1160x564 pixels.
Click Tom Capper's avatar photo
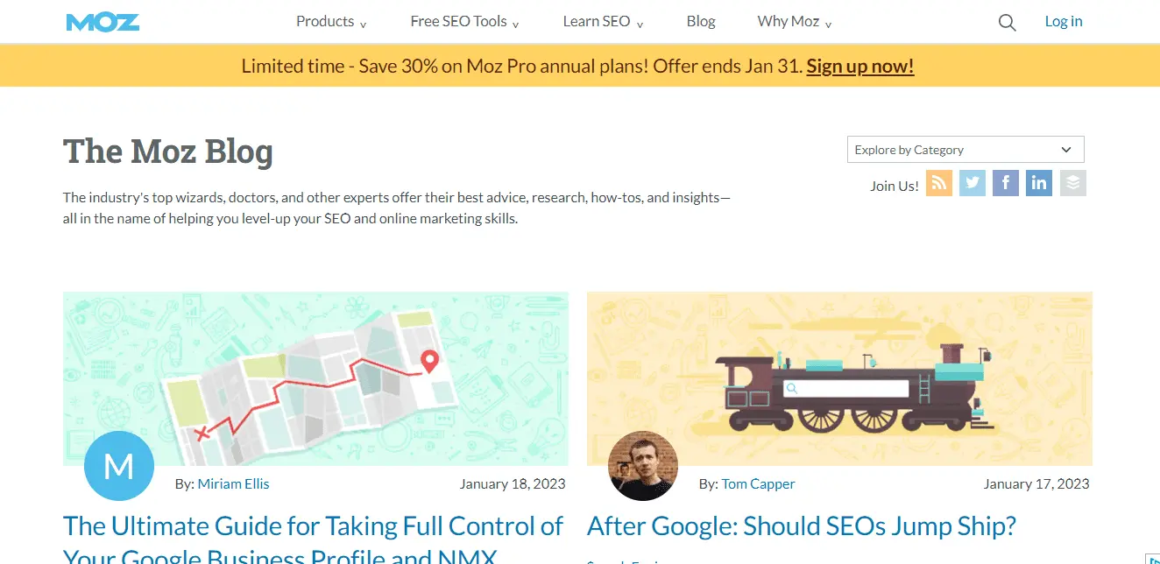643,465
